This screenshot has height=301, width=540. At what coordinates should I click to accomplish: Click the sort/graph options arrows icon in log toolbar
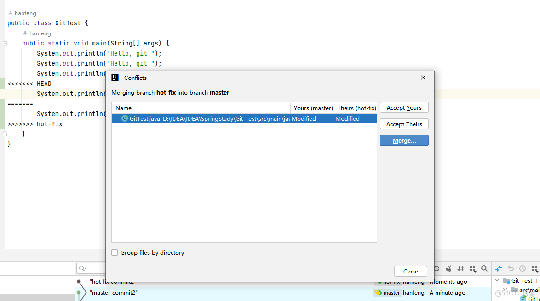460,269
